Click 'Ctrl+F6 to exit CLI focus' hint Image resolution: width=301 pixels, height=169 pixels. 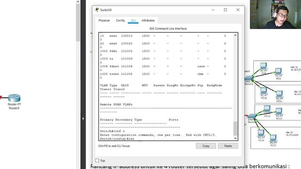click(x=114, y=146)
